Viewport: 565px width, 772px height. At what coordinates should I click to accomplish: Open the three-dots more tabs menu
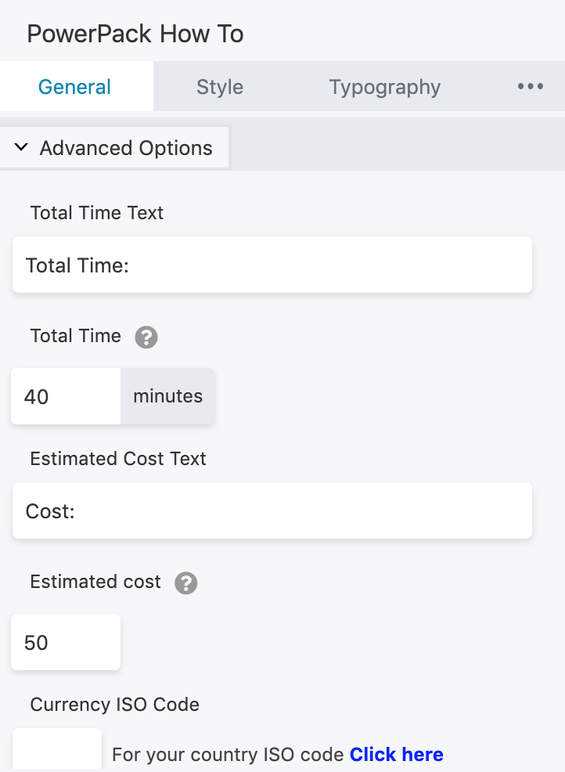(530, 87)
